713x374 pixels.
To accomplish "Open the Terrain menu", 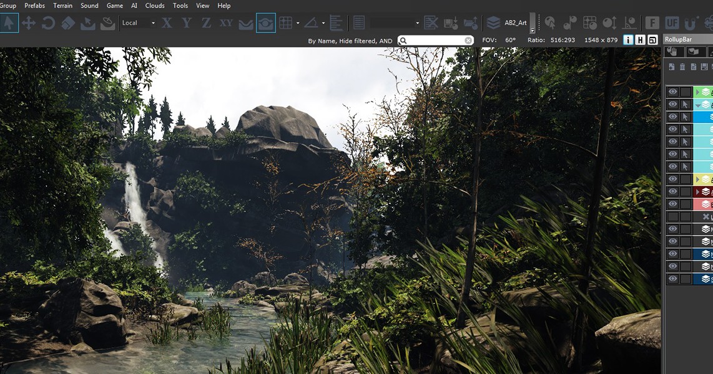I will click(x=63, y=6).
